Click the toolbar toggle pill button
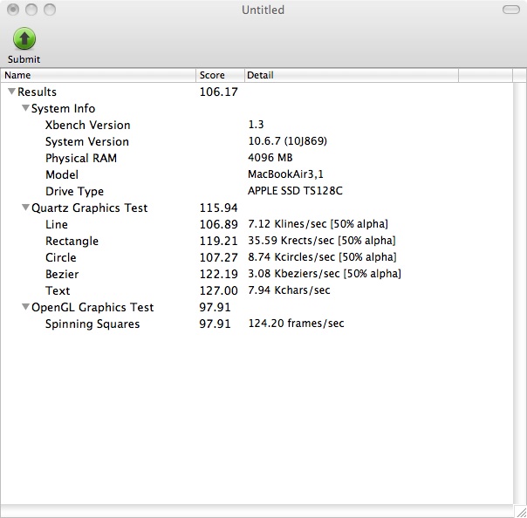The image size is (527, 518). (x=511, y=10)
